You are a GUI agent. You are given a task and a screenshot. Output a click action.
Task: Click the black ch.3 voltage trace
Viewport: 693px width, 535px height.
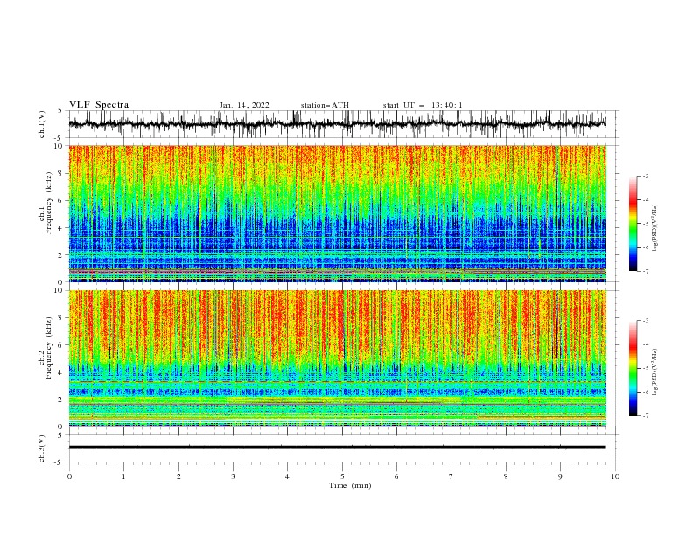[x=337, y=448]
